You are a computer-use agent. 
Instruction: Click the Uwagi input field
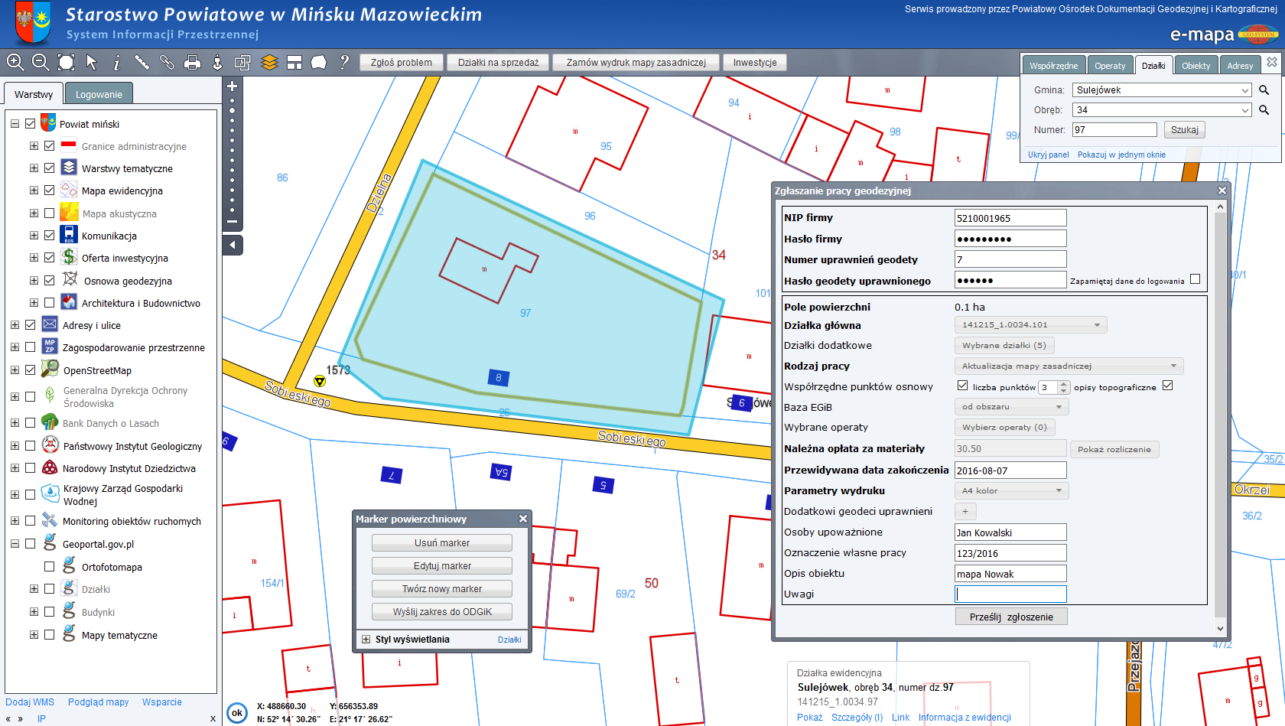tap(1010, 594)
